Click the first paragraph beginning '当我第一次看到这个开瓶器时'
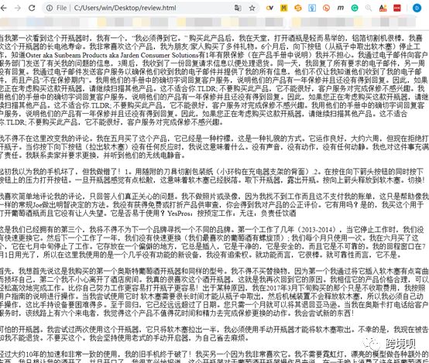 click(214, 80)
